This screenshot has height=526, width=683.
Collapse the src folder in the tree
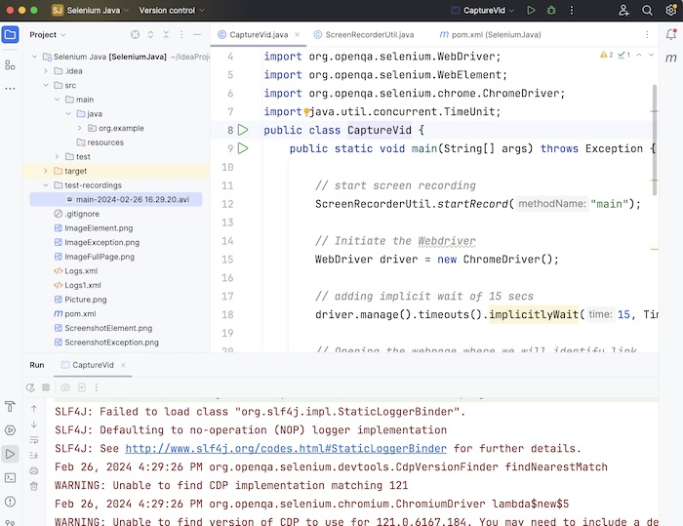[44, 86]
